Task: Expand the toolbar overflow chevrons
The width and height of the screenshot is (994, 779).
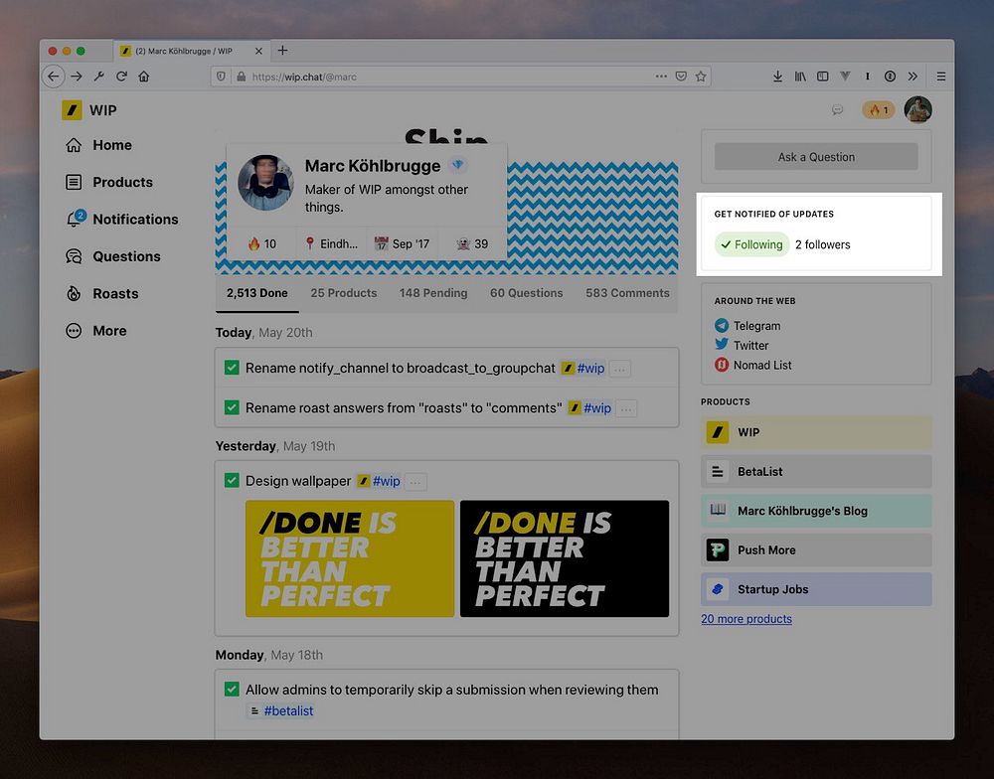Action: click(912, 77)
